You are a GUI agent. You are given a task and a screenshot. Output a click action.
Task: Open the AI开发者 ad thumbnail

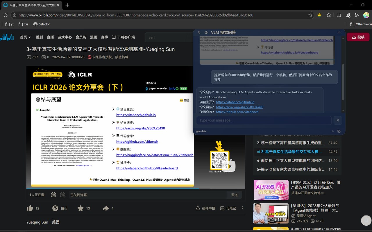coord(271,190)
